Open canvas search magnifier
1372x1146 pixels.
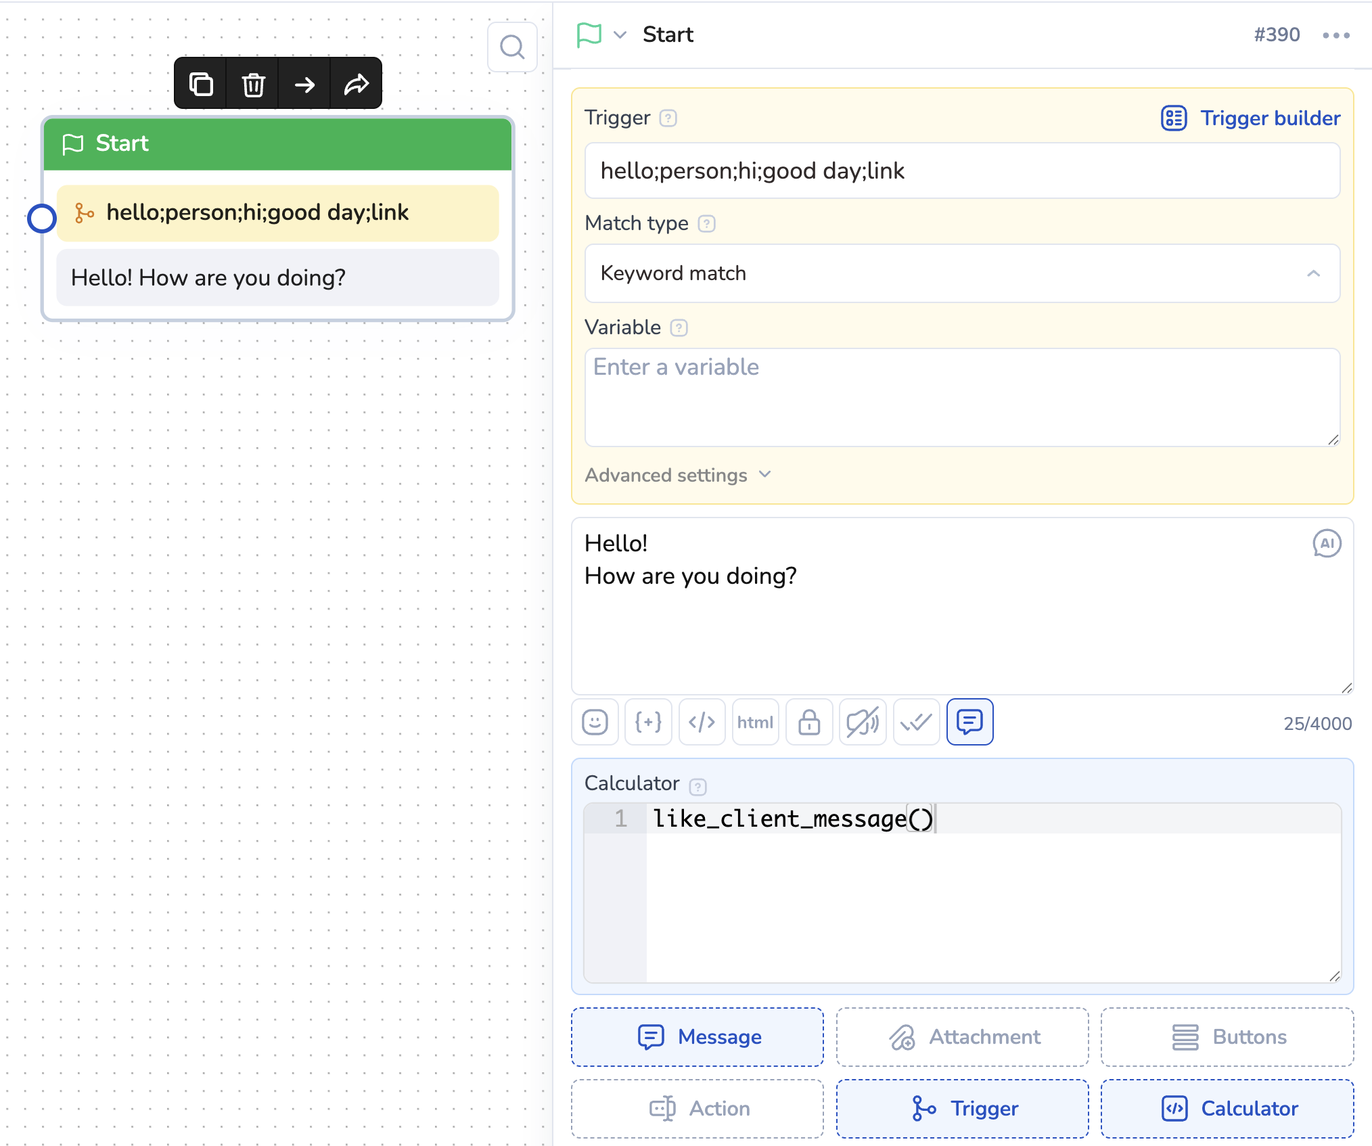coord(512,47)
